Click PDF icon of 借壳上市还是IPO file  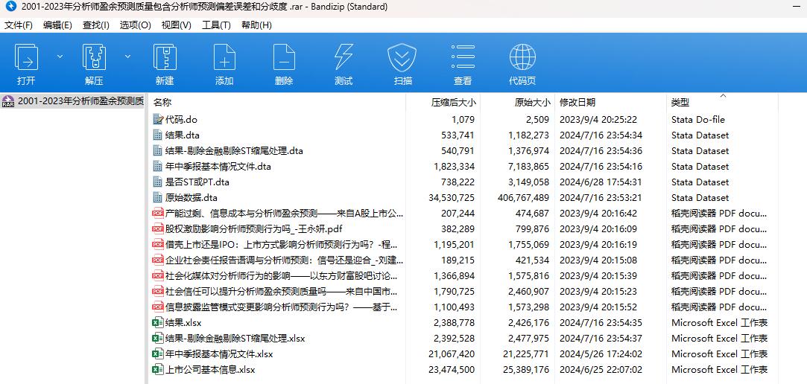[158, 245]
